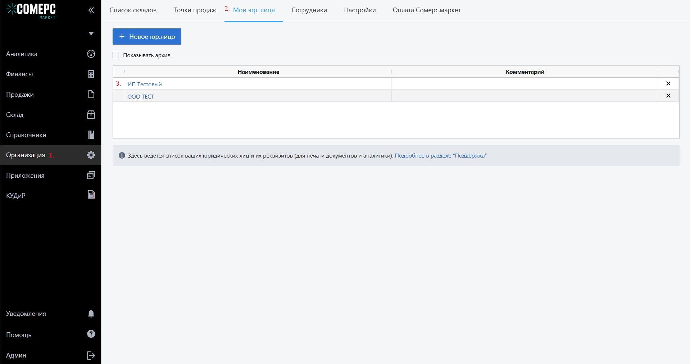This screenshot has height=364, width=690.
Task: Click the Help question mark icon
Action: (91, 334)
